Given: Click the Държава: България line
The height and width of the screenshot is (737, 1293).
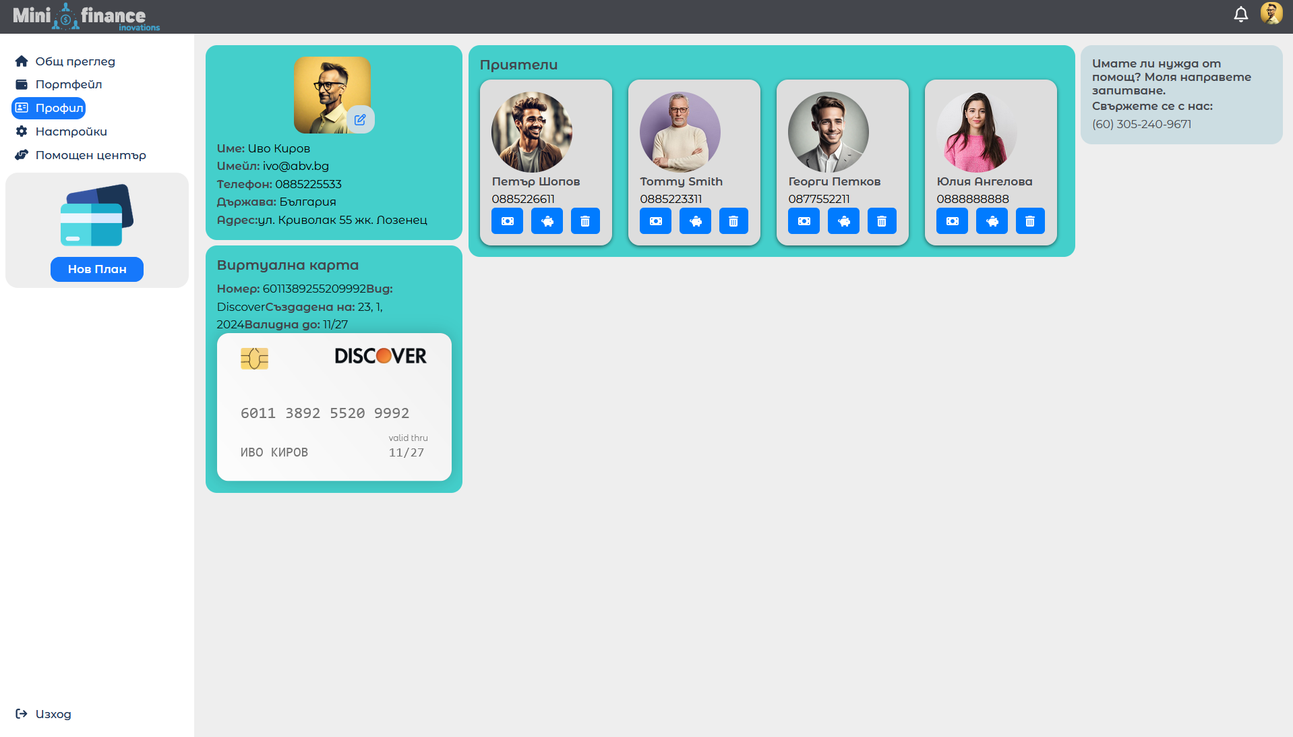Looking at the screenshot, I should coord(276,202).
